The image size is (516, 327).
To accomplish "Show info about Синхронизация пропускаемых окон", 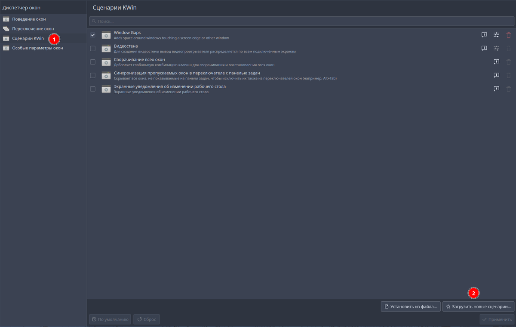I will [x=496, y=75].
